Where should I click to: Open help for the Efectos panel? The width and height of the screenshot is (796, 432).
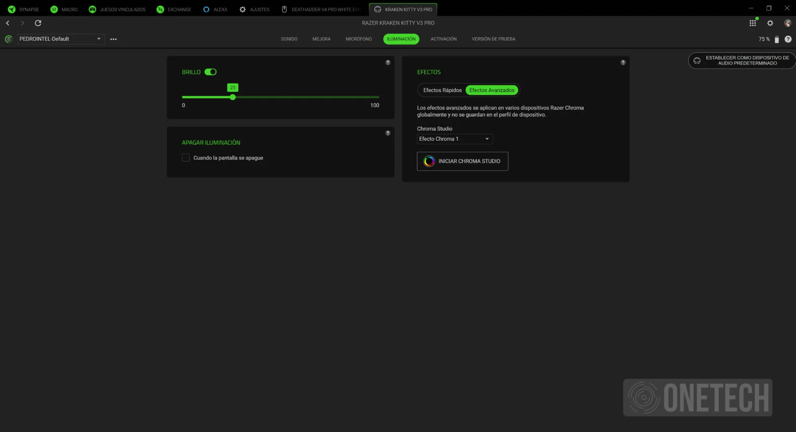(623, 62)
